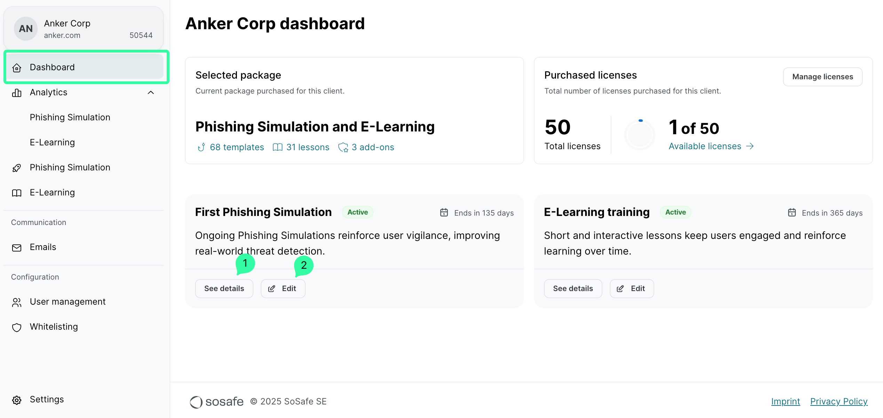Click the Emails envelope icon
883x418 pixels.
click(x=17, y=248)
